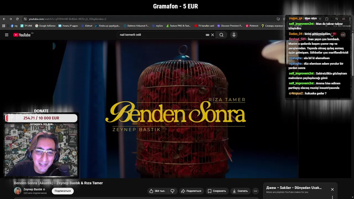Open the Findoc.az bookmark
This screenshot has height=199, width=354.
click(x=107, y=26)
